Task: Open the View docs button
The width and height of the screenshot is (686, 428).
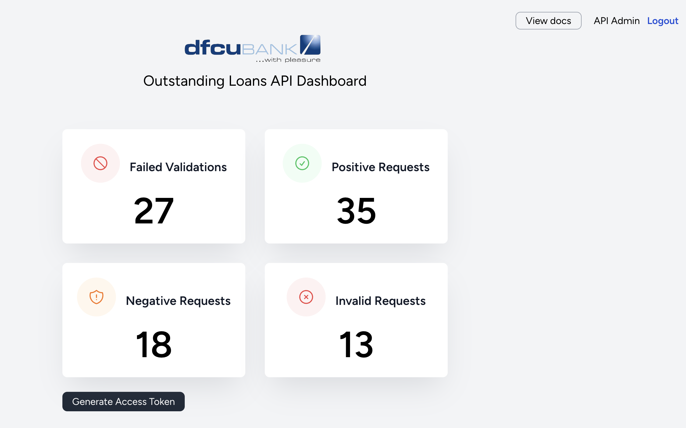Action: pos(548,21)
